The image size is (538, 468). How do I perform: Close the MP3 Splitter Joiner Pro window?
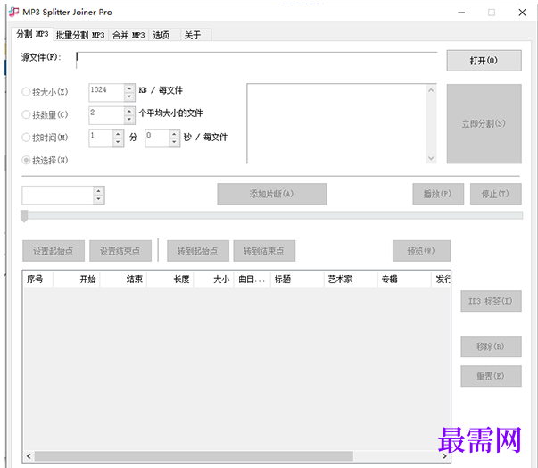point(522,13)
